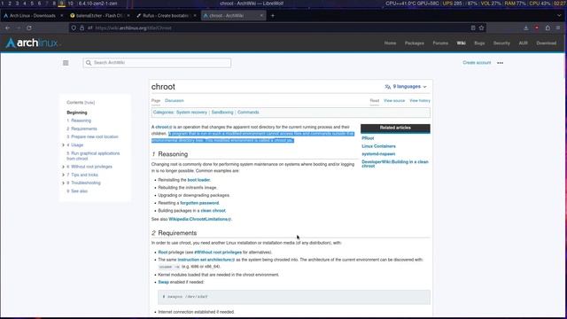Switch to workspace 10 in status bar
The width and height of the screenshot is (567, 319).
point(71,4)
